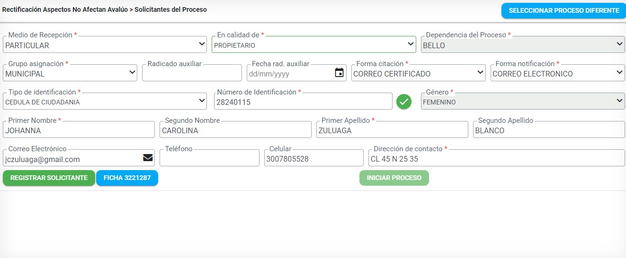Click Seleccionar Proceso Diferente button

click(564, 10)
